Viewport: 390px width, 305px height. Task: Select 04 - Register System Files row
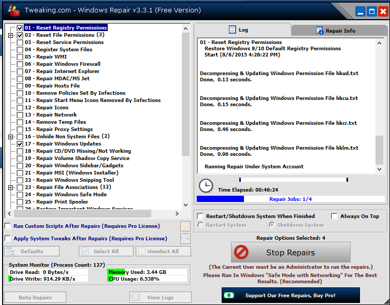pyautogui.click(x=59, y=50)
